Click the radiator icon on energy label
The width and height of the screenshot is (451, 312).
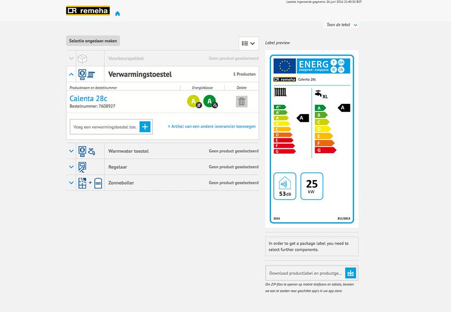tap(280, 92)
